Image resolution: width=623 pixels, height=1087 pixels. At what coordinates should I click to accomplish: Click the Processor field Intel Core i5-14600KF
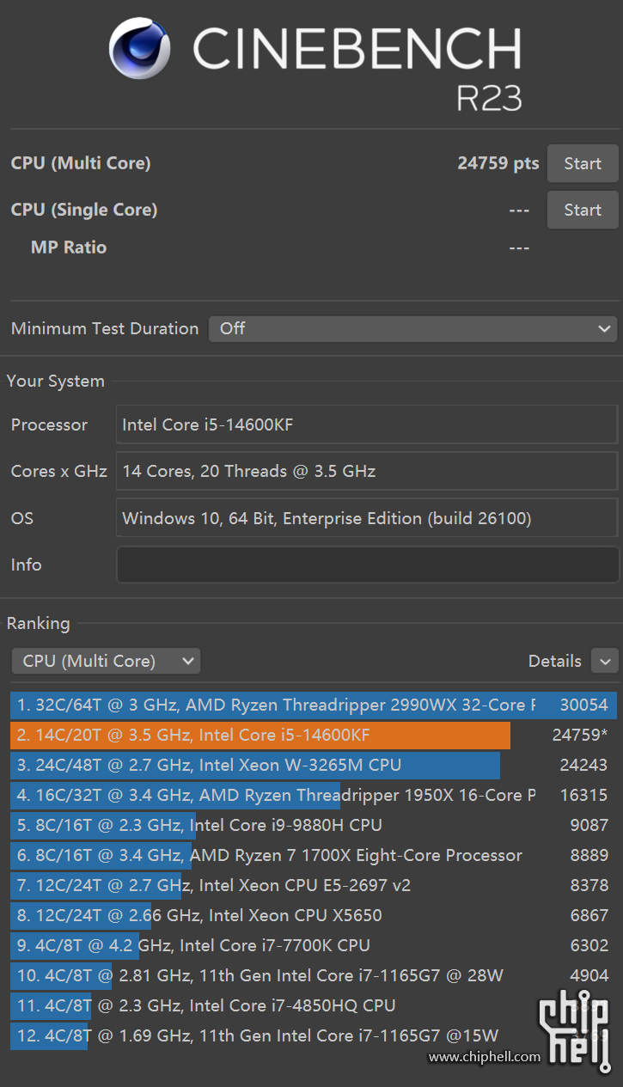(368, 424)
